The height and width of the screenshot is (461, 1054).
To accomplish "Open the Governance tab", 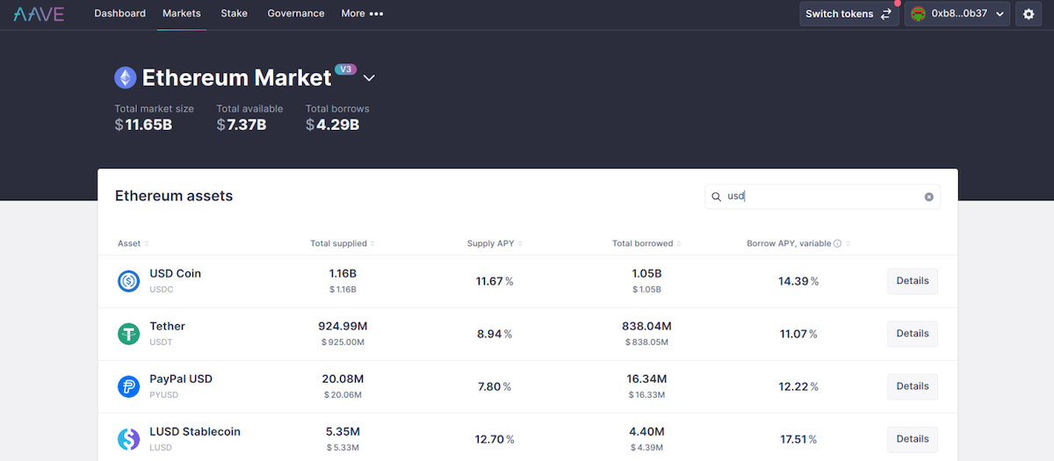I will [296, 14].
